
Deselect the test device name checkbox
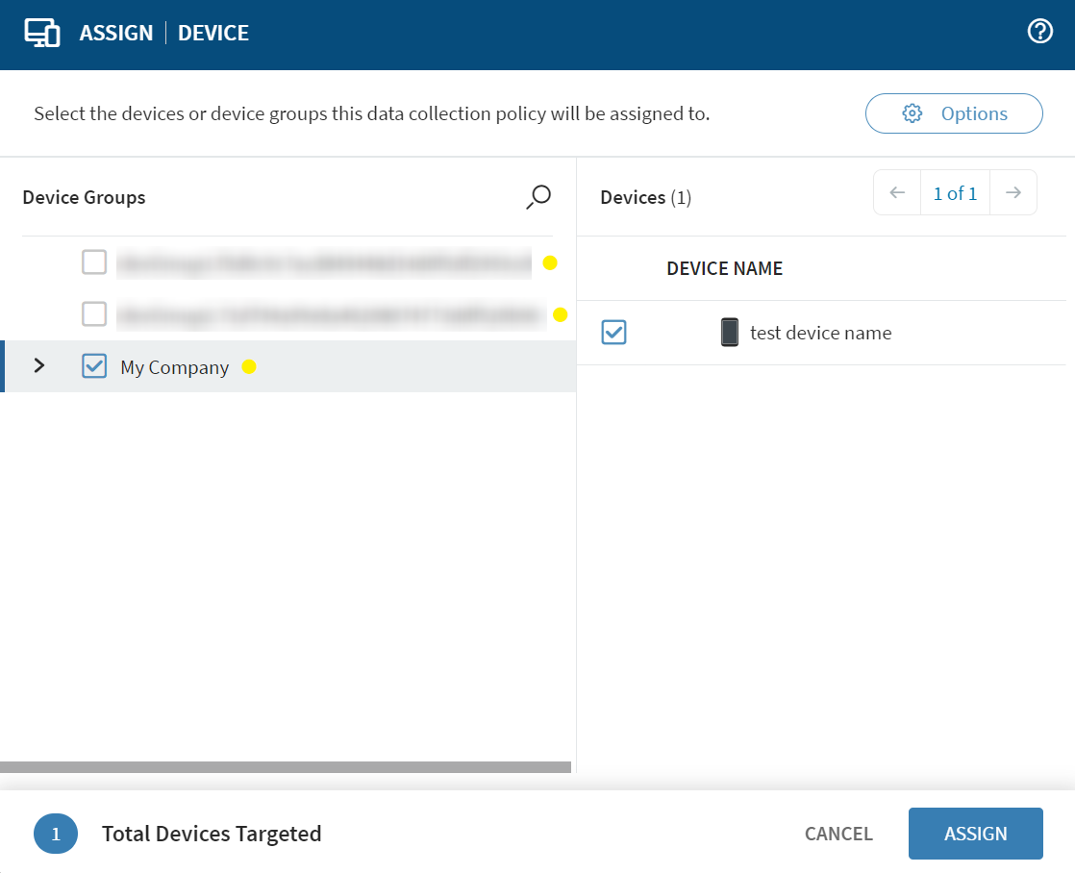[x=613, y=333]
